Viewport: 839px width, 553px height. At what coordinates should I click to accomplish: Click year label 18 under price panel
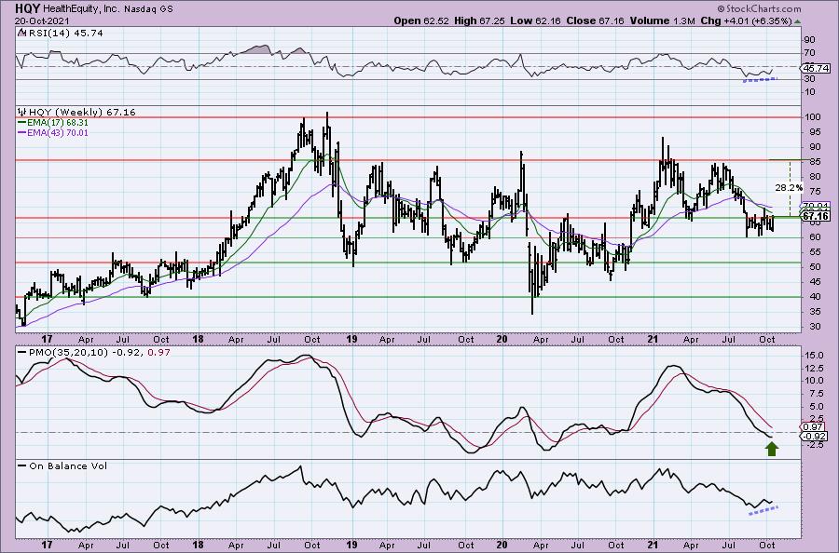click(x=198, y=339)
